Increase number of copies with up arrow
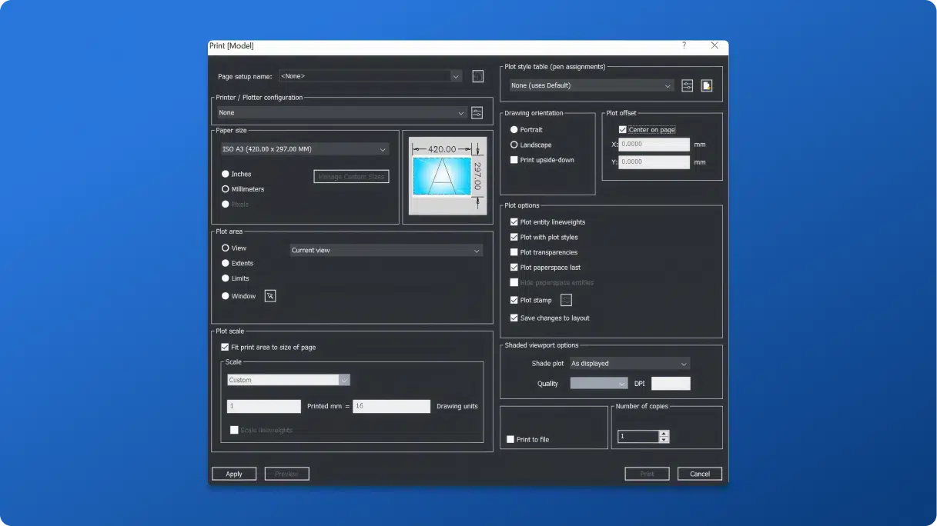 tap(664, 433)
